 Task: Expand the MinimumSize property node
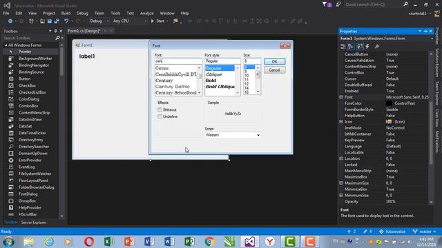click(x=341, y=195)
